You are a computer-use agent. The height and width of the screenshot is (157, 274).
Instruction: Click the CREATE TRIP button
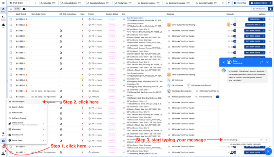[x=255, y=19]
